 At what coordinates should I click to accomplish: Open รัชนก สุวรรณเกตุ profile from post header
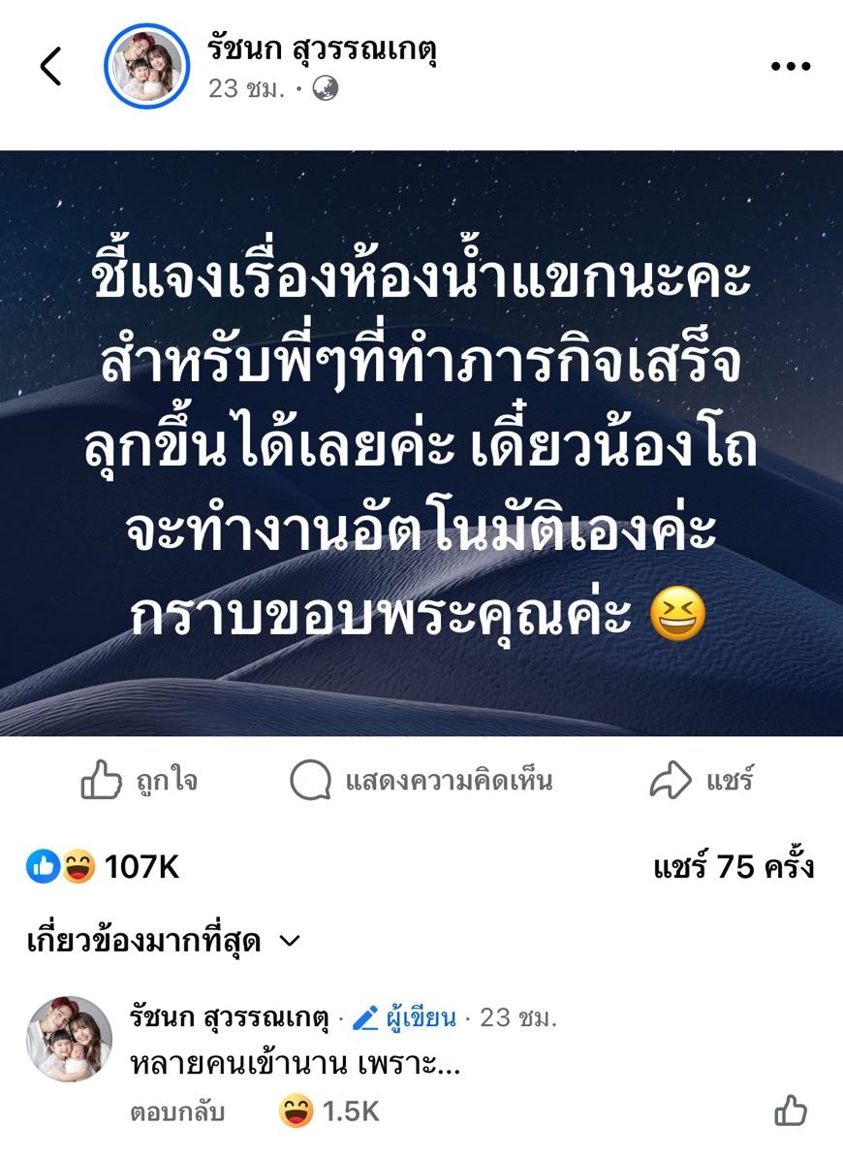[322, 49]
